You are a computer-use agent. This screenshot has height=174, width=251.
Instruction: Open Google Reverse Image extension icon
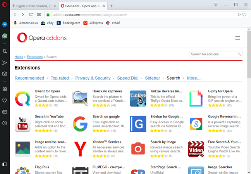(196, 124)
